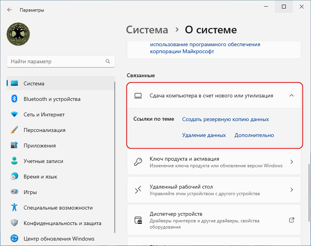This screenshot has height=246, width=311.
Task: Open the Ключ продукта и активация chevron
Action: pyautogui.click(x=292, y=162)
